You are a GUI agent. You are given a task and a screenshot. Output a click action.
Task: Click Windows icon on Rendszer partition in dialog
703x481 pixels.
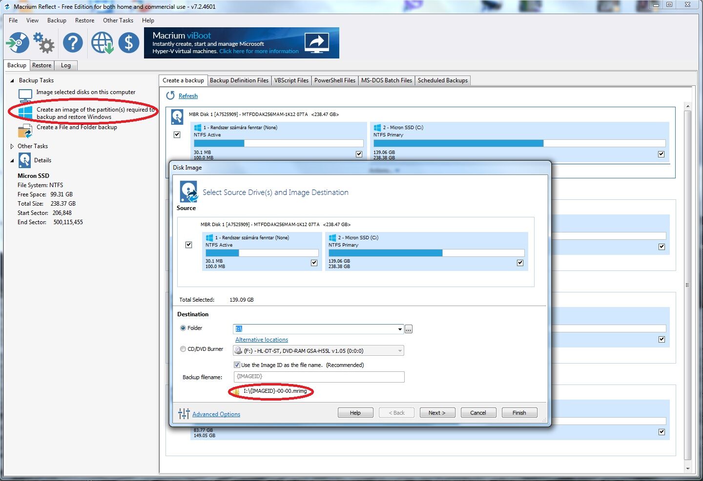(x=209, y=238)
